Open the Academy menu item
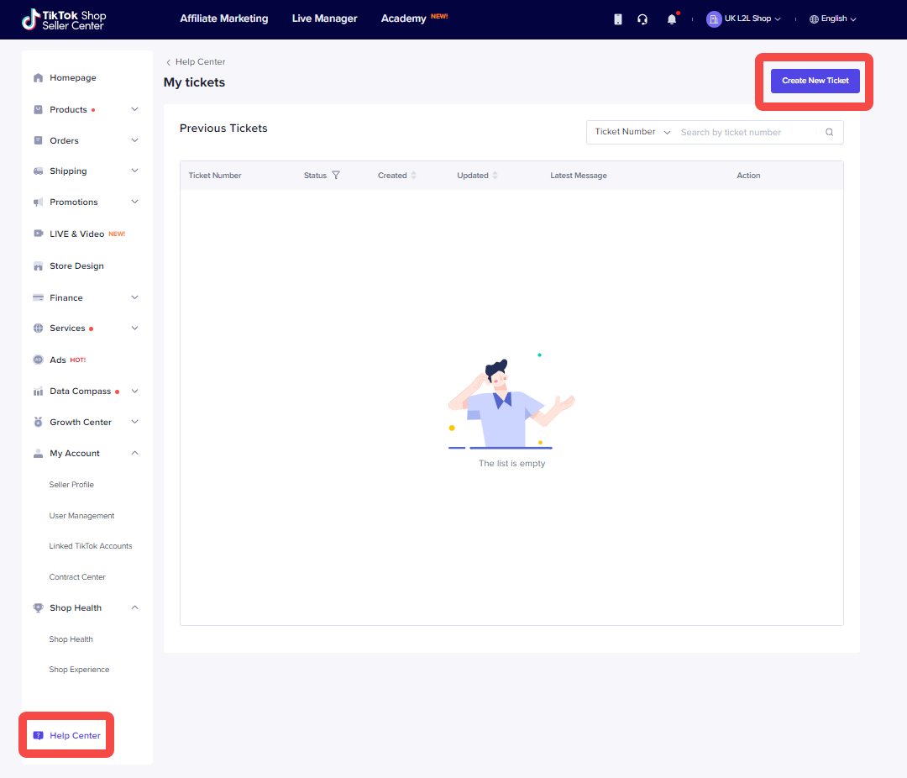 pos(403,18)
